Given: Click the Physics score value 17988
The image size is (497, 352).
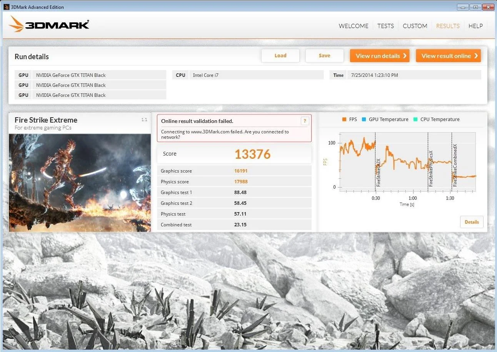Looking at the screenshot, I should 241,182.
